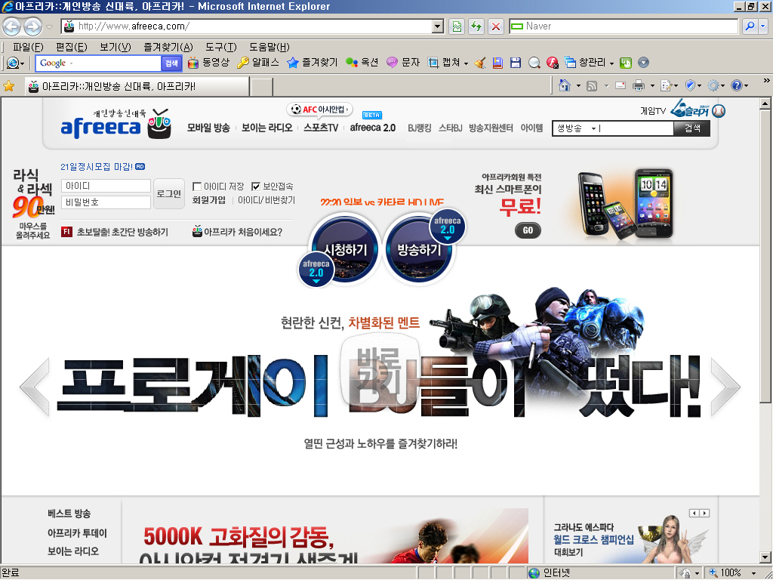Click the 로그인 button
This screenshot has height=580, width=773.
168,194
